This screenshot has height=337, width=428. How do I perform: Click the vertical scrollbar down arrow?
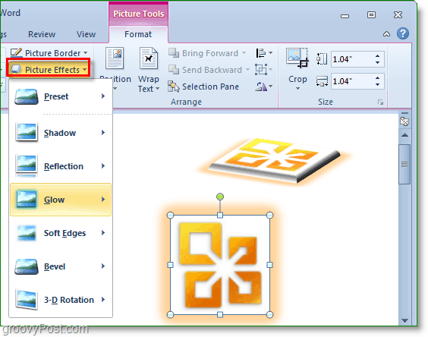[x=404, y=320]
